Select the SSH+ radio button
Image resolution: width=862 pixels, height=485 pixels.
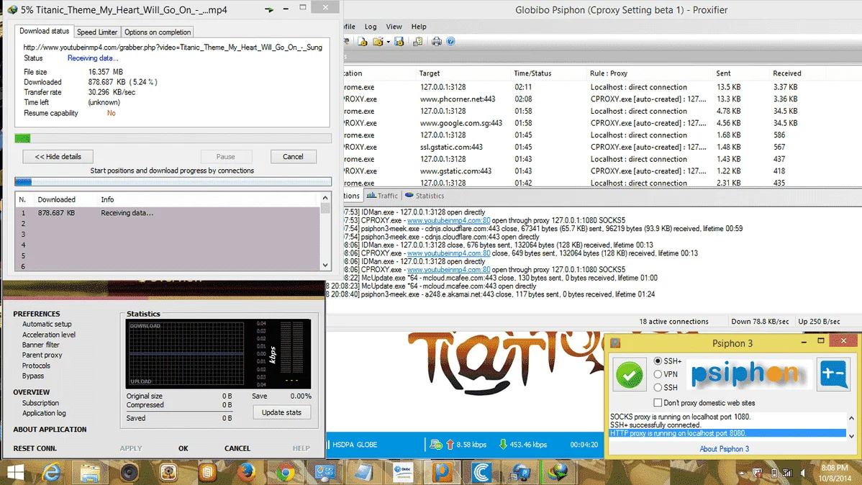click(x=658, y=361)
